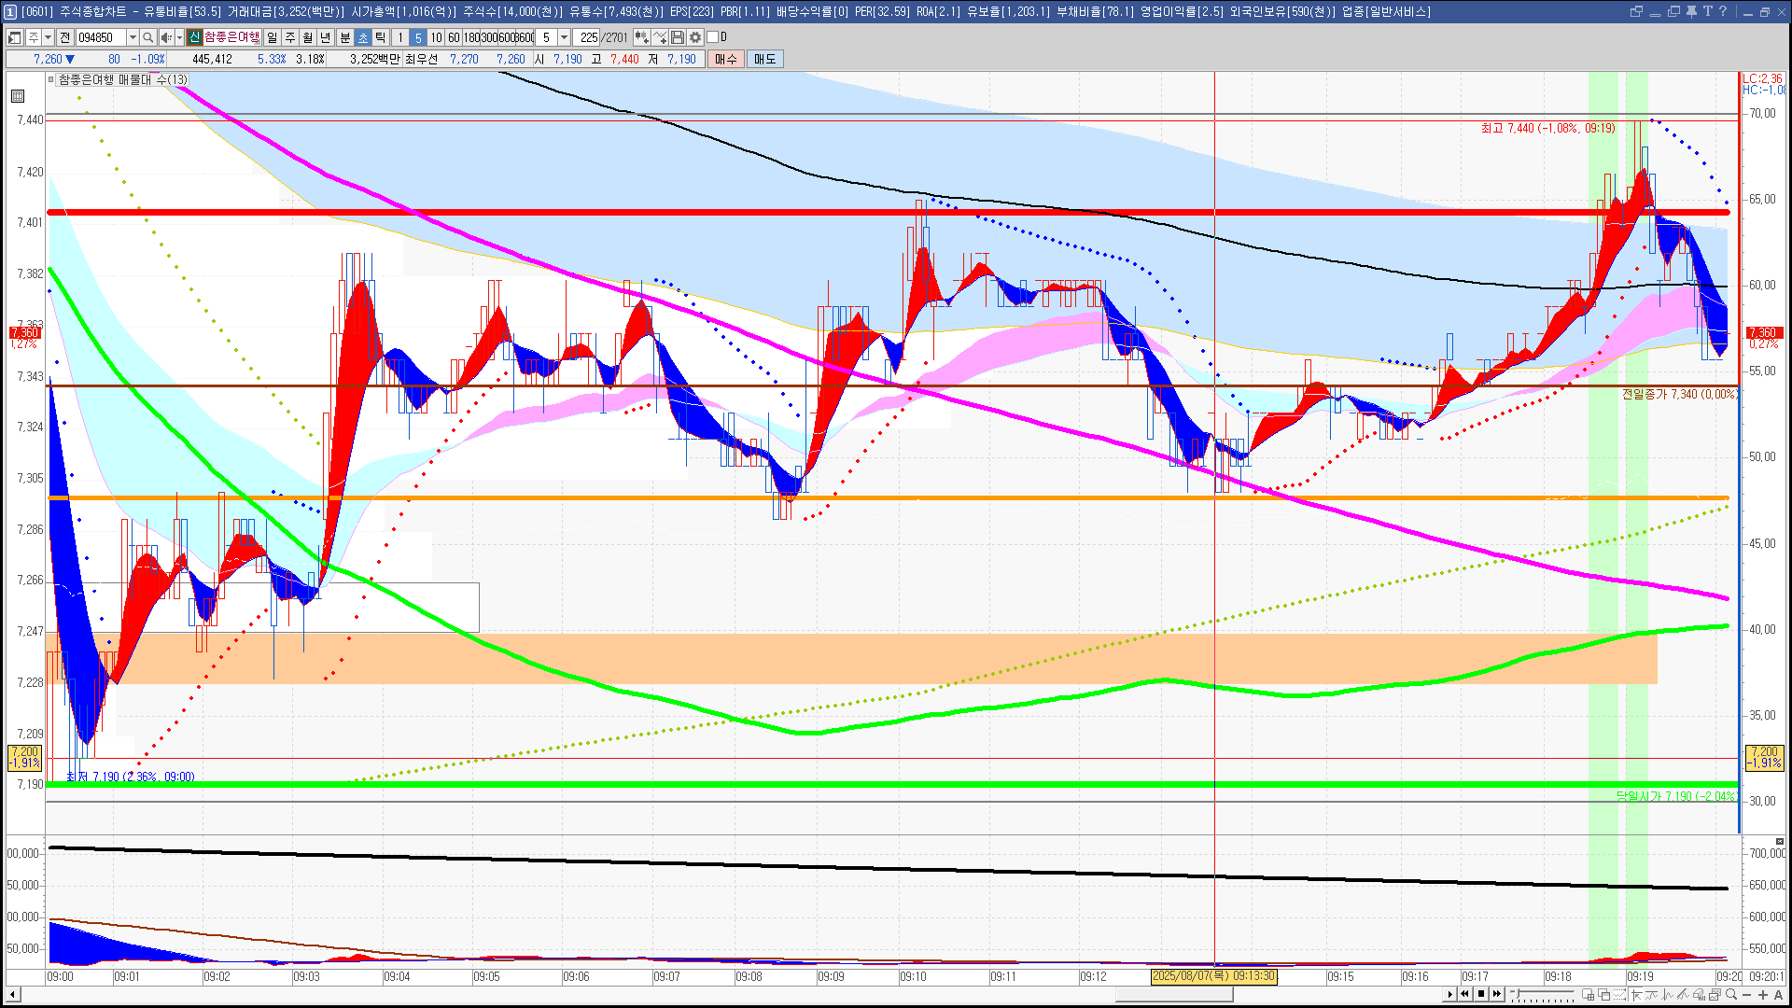
Task: Select the 일 (daily) period tab
Action: click(272, 37)
